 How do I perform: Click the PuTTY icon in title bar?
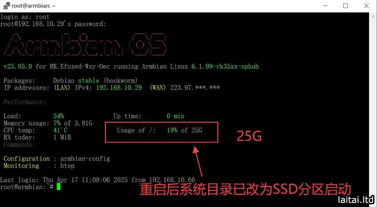coord(7,5)
